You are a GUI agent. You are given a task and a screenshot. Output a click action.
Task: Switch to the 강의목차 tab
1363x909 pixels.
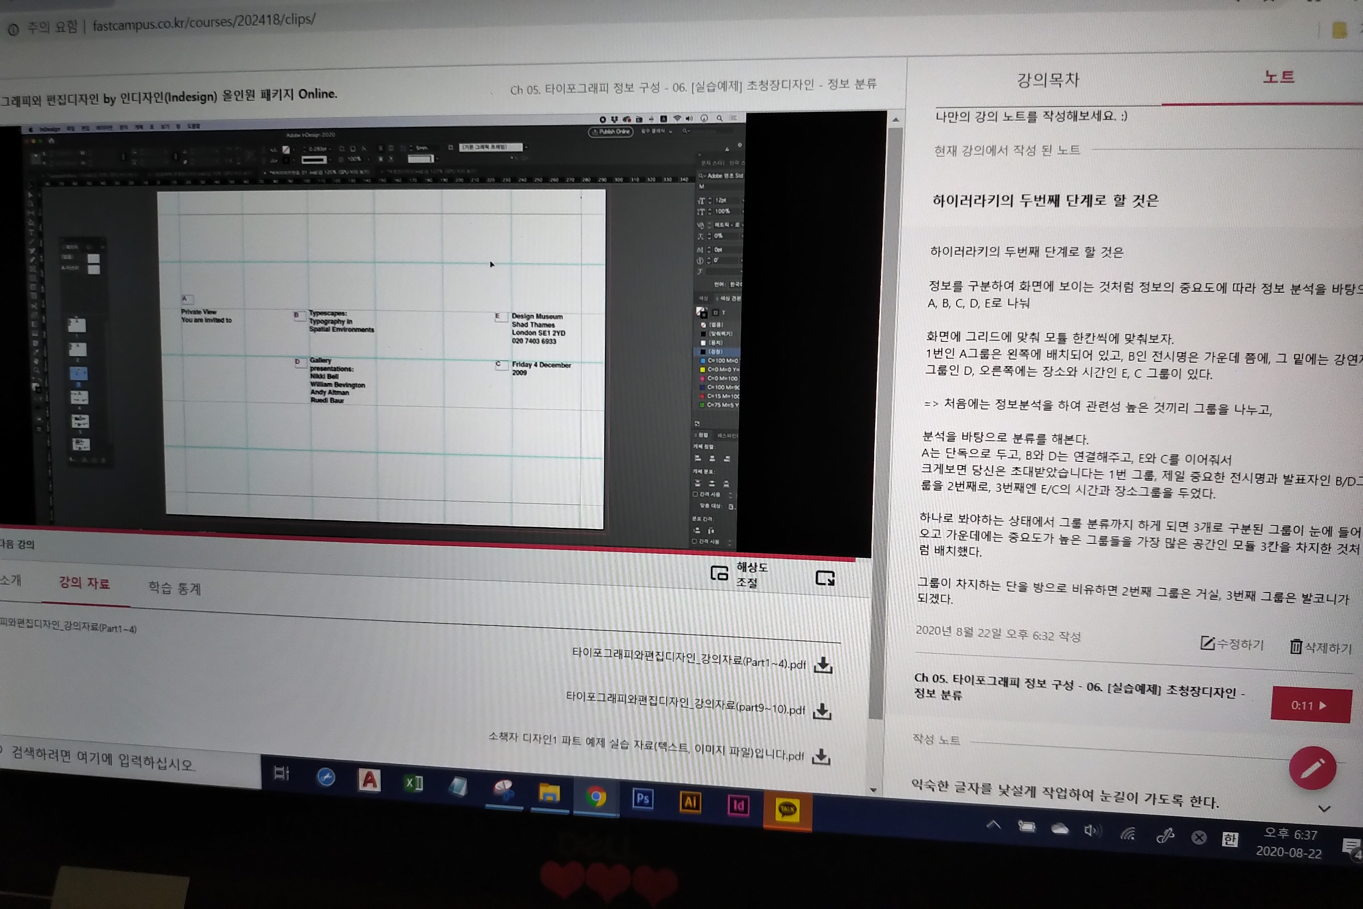coord(1048,80)
